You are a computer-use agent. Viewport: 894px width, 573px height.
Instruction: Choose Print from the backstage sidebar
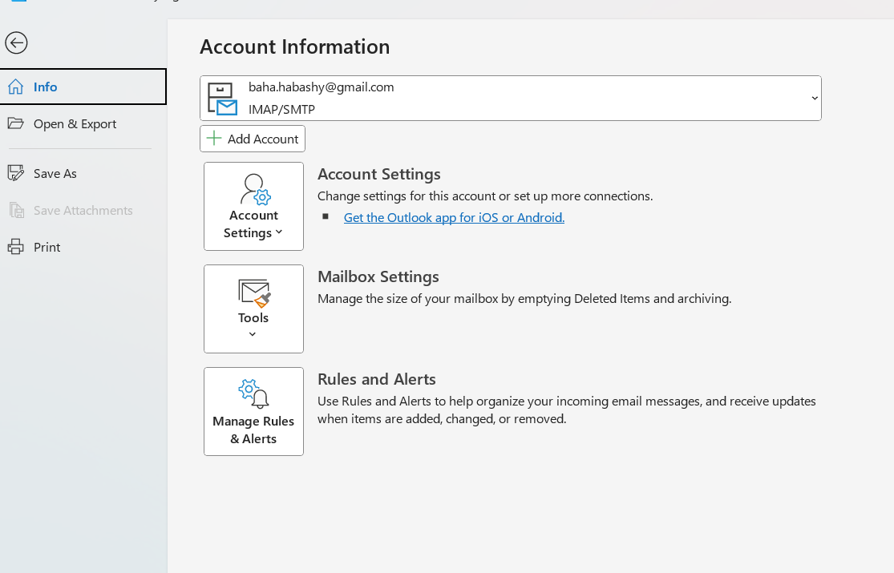coord(83,247)
